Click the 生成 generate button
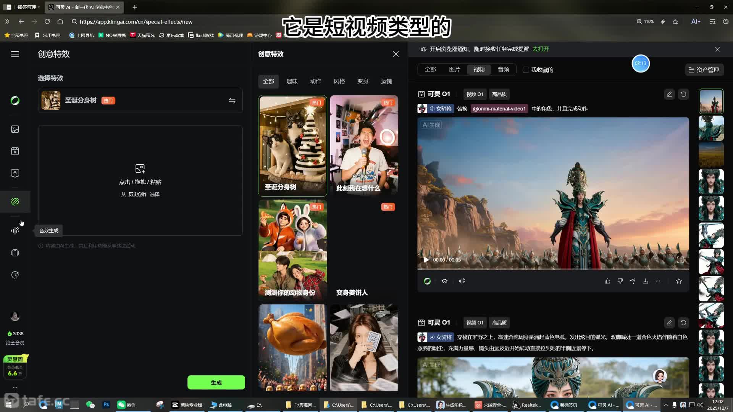This screenshot has width=733, height=412. pyautogui.click(x=216, y=382)
